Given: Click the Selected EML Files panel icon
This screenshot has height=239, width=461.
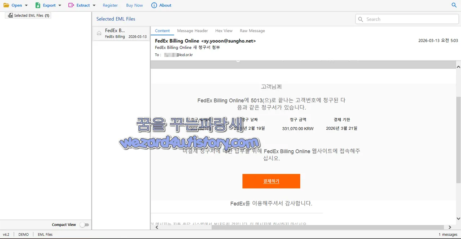Looking at the screenshot, I should point(10,15).
